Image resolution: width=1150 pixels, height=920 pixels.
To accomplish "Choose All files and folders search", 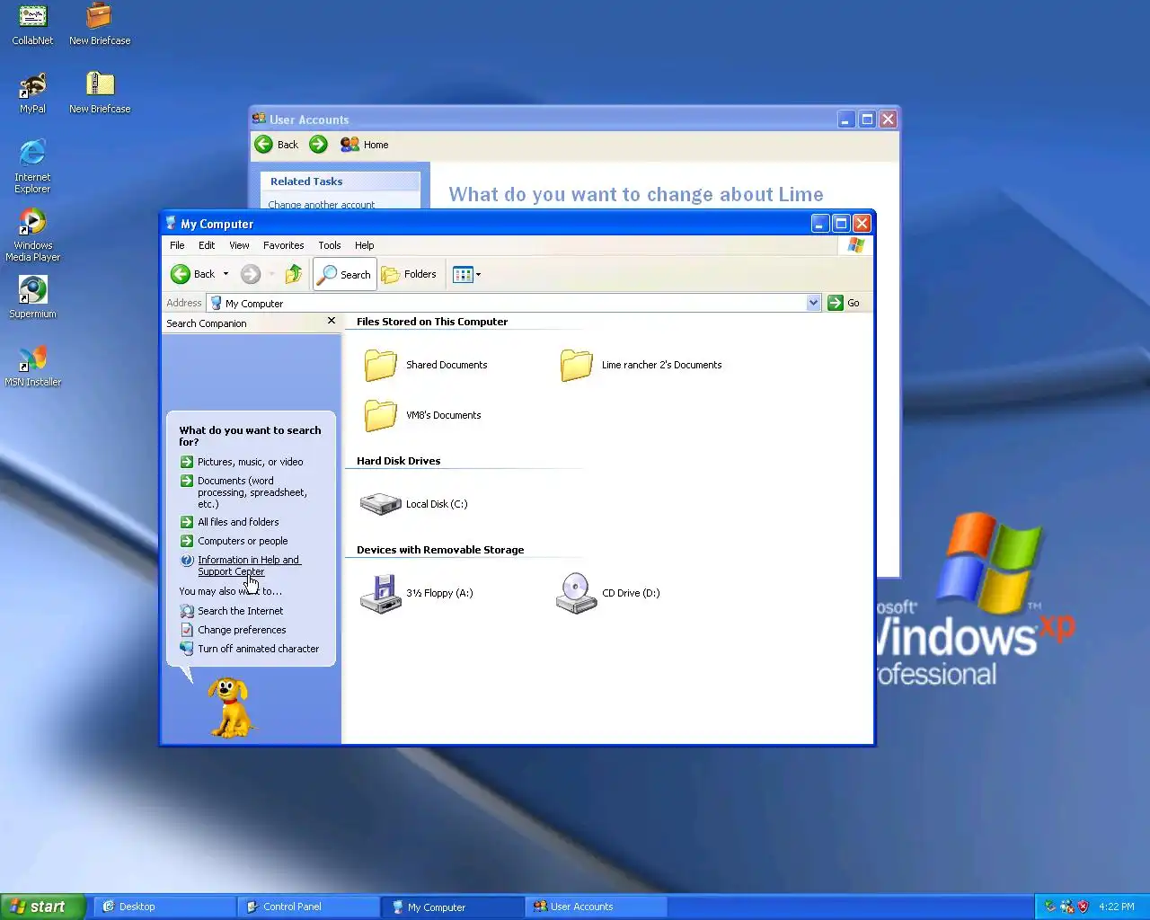I will tap(230, 522).
